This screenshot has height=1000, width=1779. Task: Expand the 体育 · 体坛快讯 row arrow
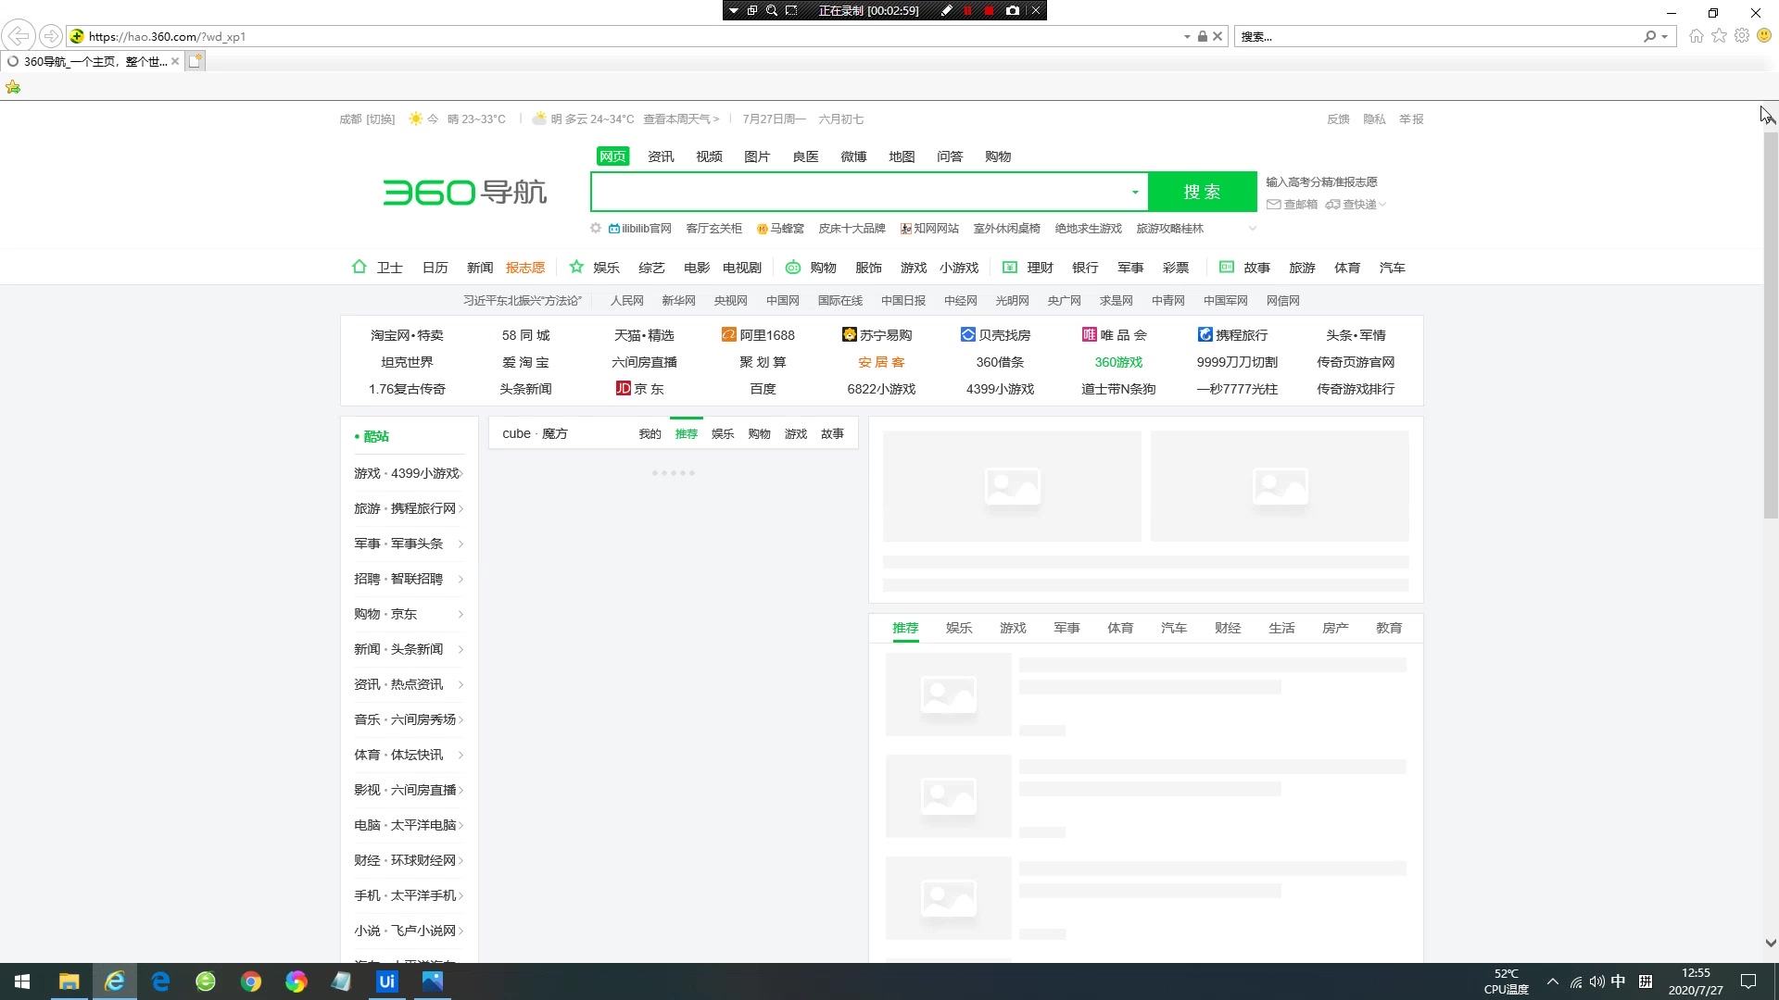[x=461, y=755]
